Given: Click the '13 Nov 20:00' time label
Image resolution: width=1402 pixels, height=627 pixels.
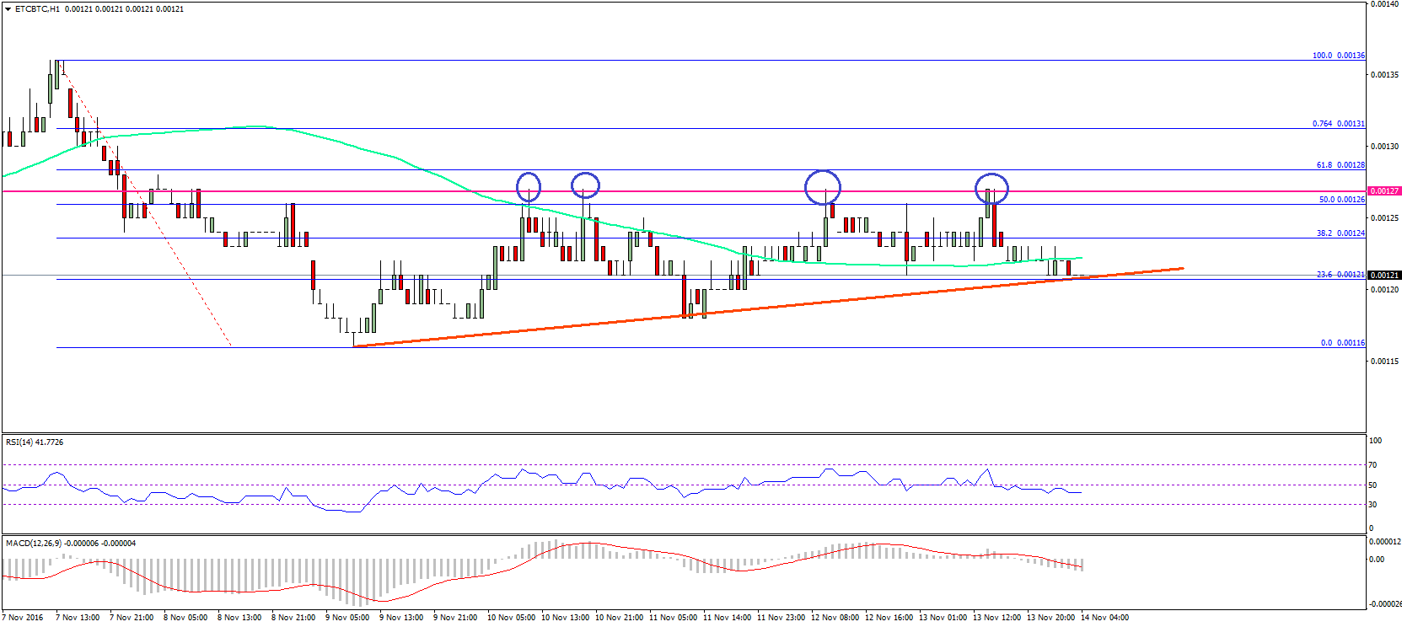Looking at the screenshot, I should (x=1050, y=618).
